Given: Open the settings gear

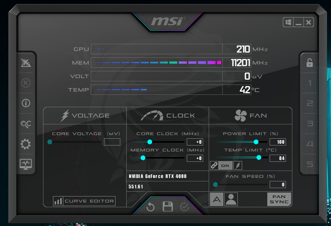Looking at the screenshot, I should point(25,144).
